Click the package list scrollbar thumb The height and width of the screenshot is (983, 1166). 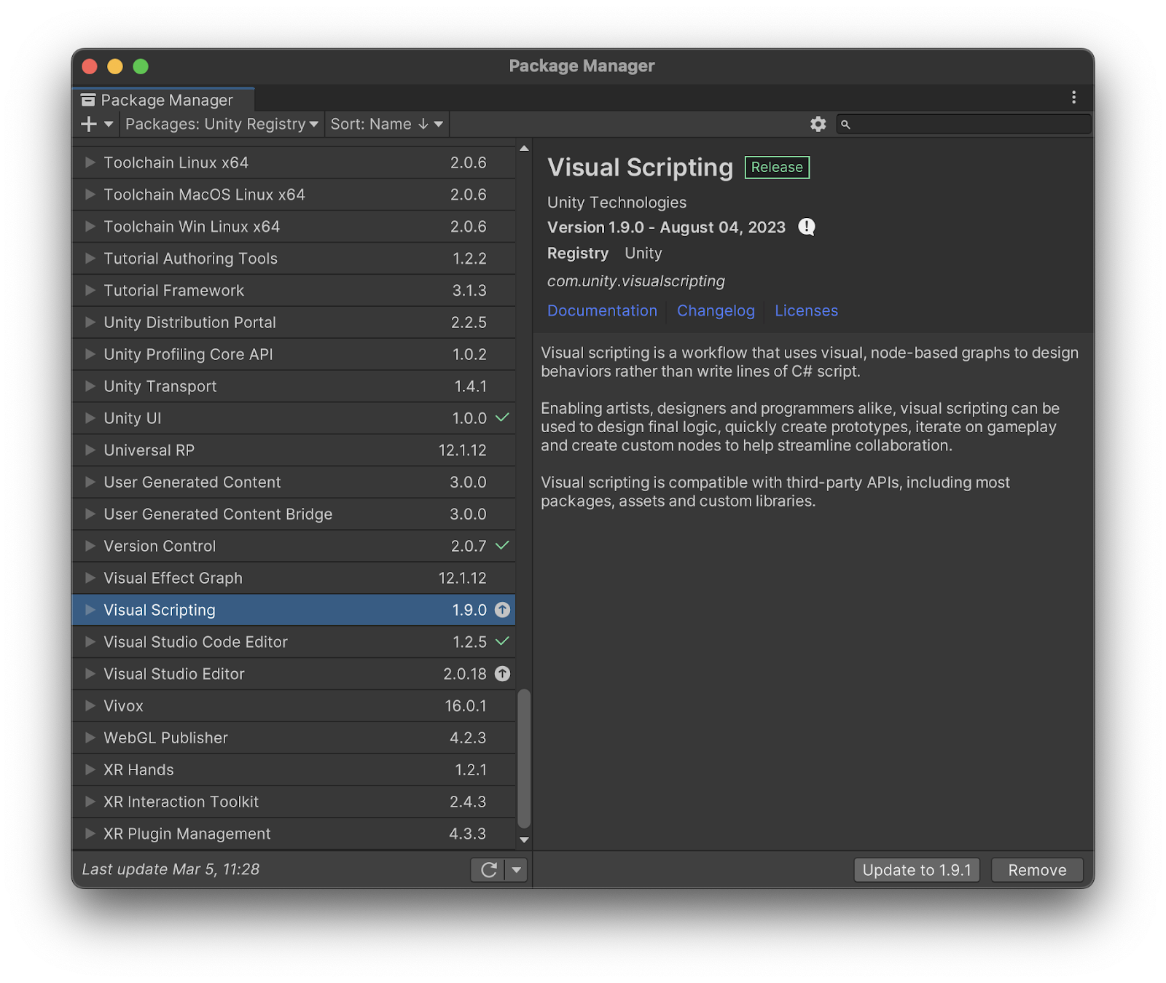[523, 758]
